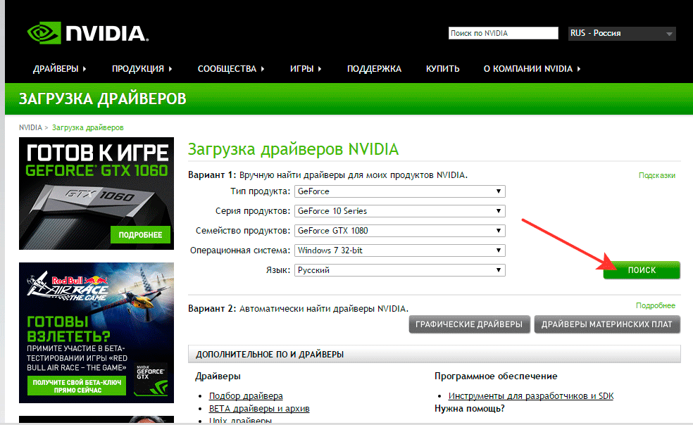
Task: Focus the NVIDIA site search field
Action: (503, 33)
